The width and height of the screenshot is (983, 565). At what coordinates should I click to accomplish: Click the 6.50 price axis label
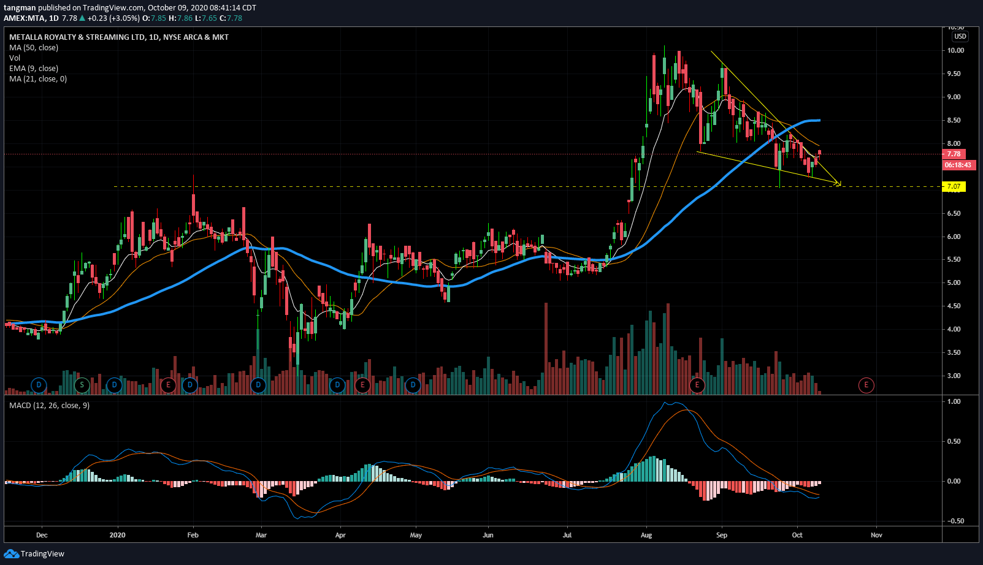954,214
